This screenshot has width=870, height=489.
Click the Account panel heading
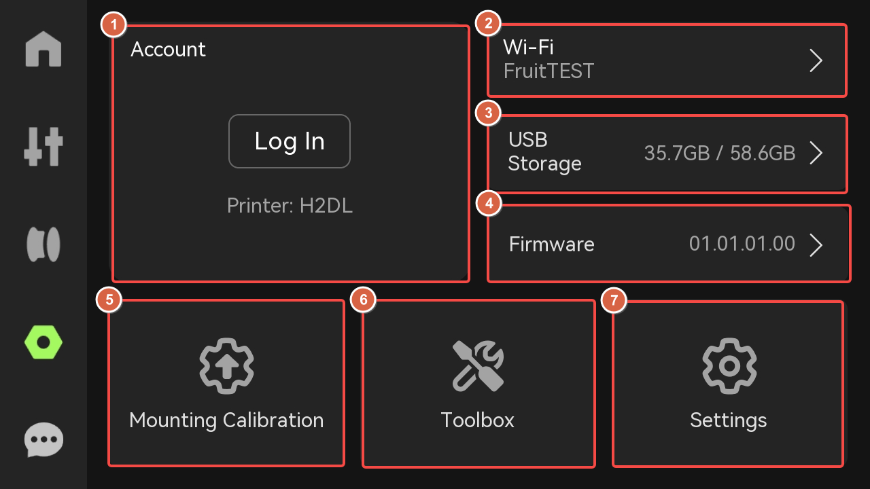[x=169, y=50]
